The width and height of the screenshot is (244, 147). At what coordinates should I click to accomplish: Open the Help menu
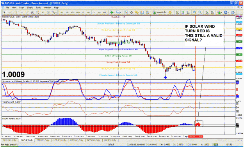(56, 7)
